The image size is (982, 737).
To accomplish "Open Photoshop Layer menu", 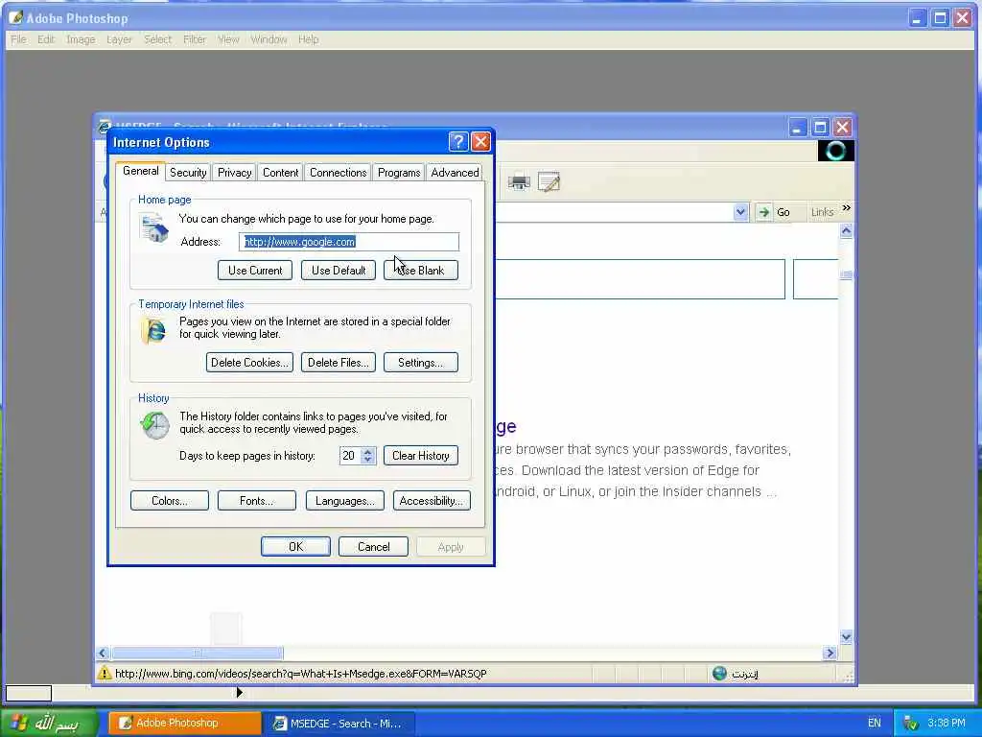I will point(119,39).
